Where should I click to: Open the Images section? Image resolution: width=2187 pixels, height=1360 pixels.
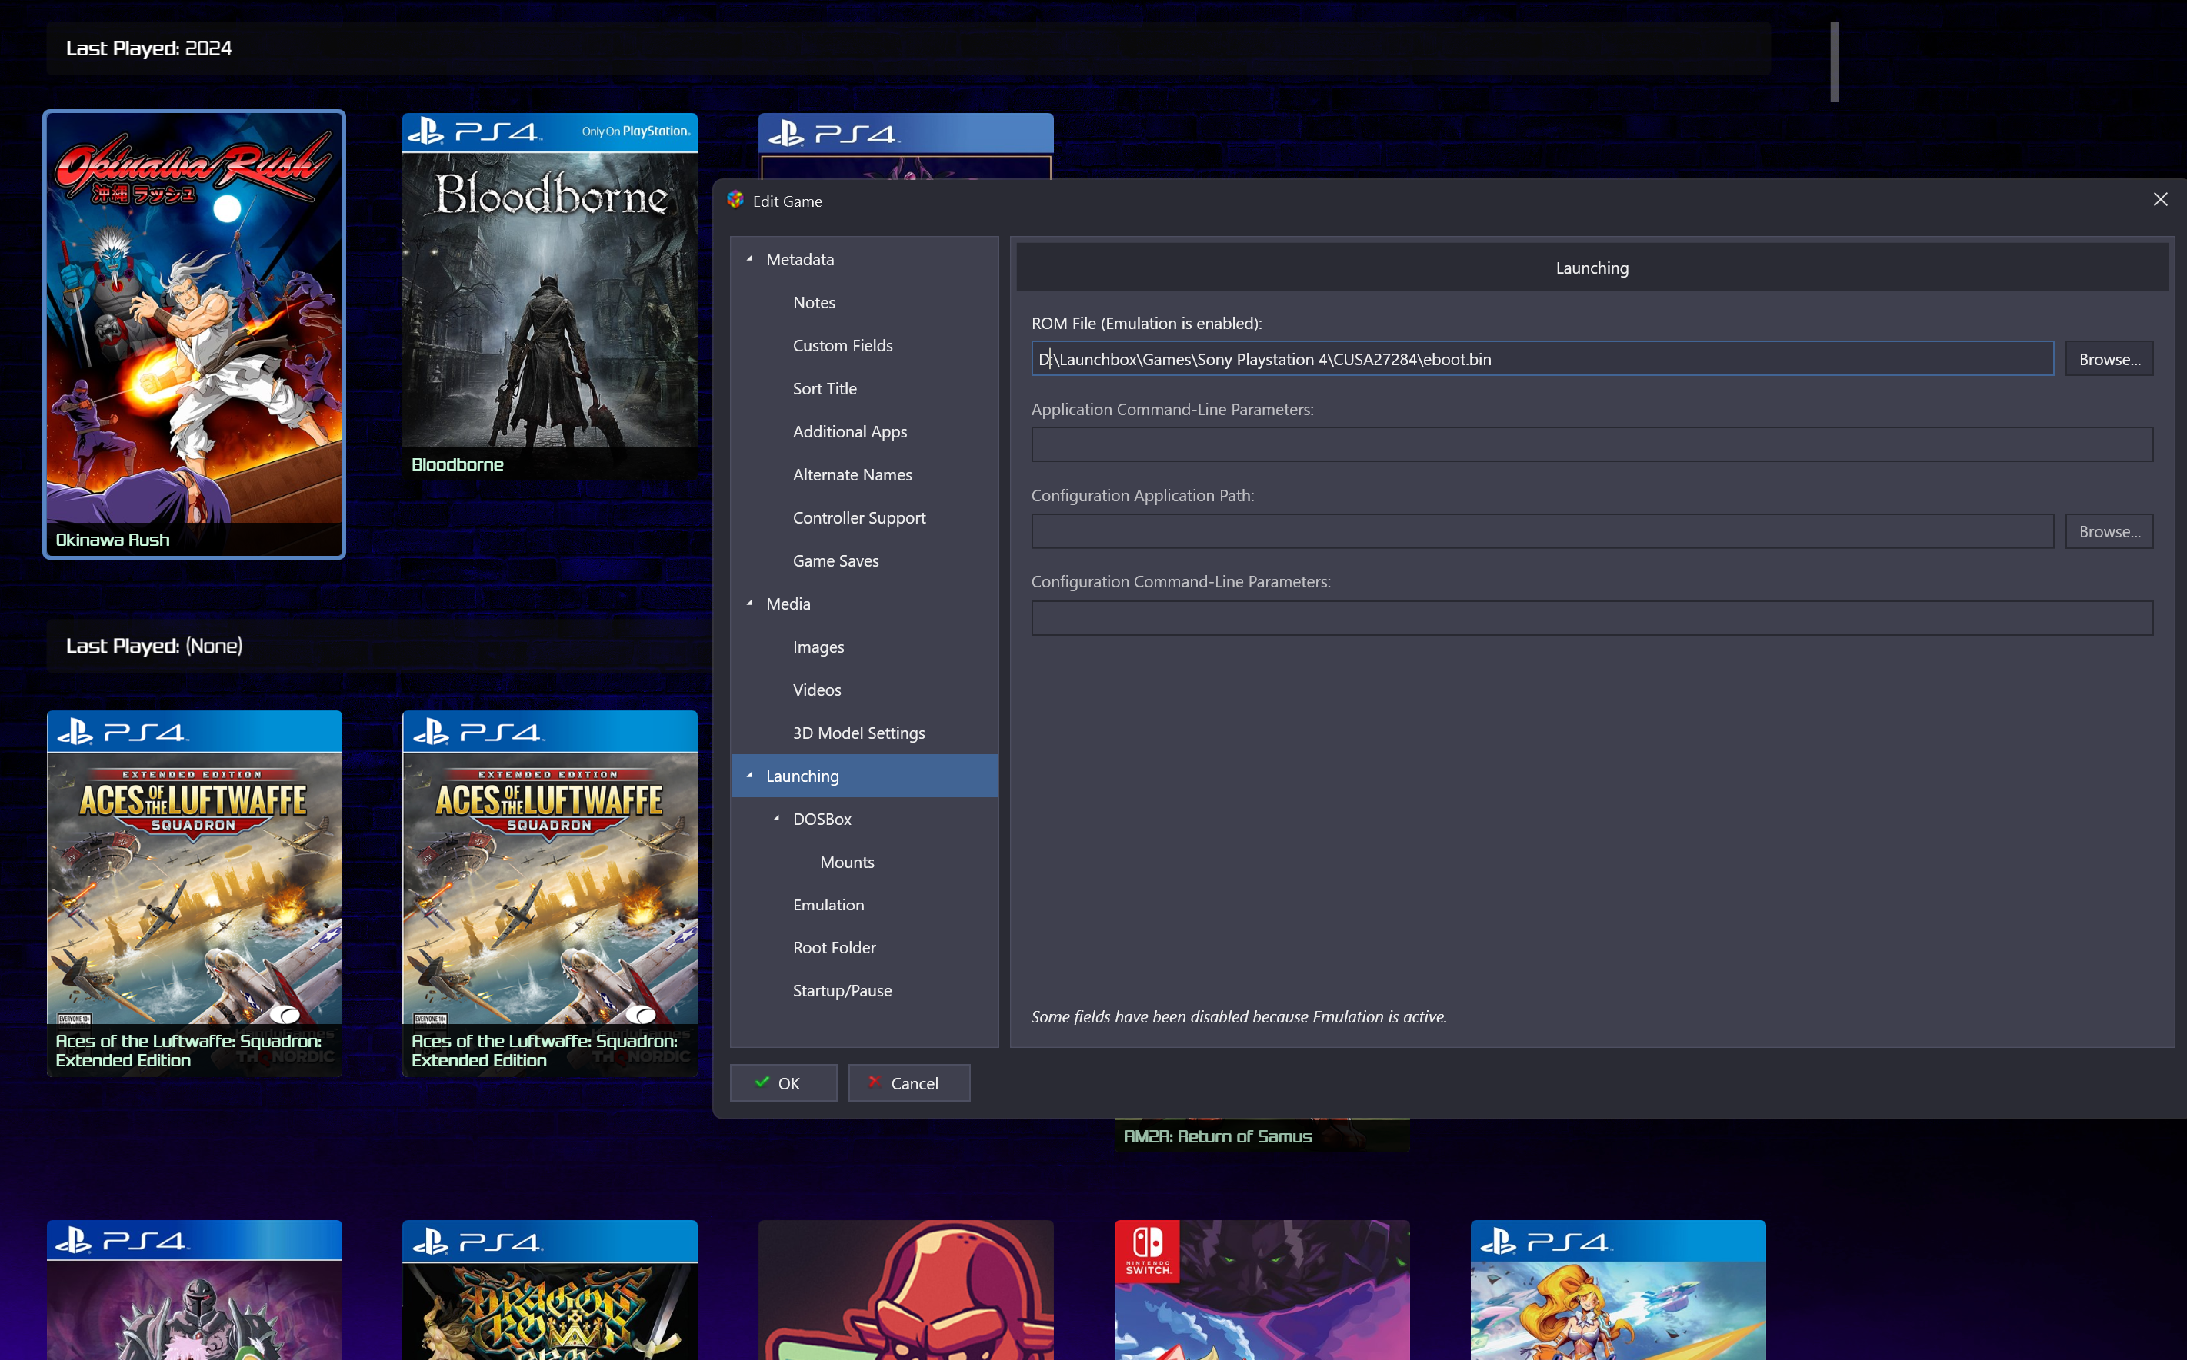click(x=818, y=647)
